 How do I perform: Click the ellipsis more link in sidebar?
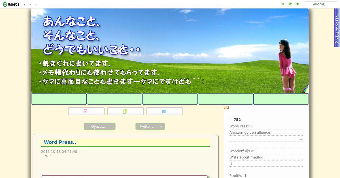click(300, 139)
